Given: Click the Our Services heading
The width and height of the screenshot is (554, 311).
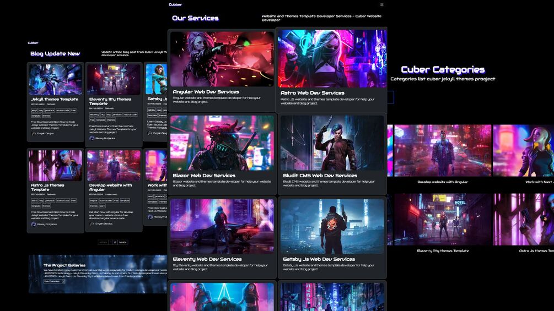Looking at the screenshot, I should point(195,18).
